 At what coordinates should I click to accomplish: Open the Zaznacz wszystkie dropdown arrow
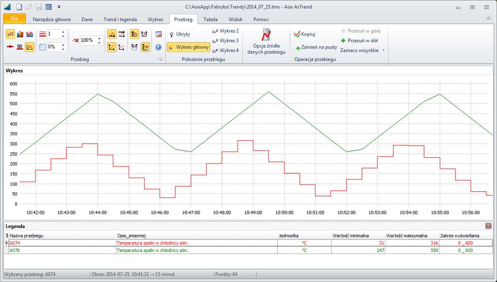[x=383, y=50]
